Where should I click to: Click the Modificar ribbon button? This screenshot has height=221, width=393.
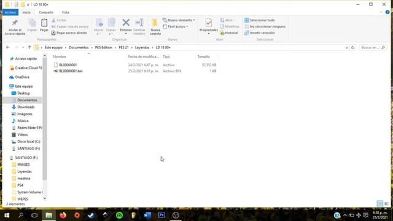230,26
